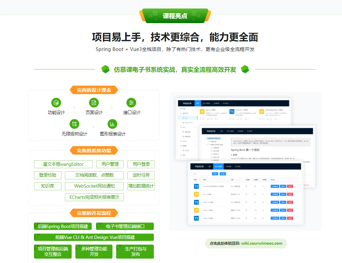The height and width of the screenshot is (263, 342).
Task: Click the TS icon beside Spring Boot row
Action: (196, 186)
